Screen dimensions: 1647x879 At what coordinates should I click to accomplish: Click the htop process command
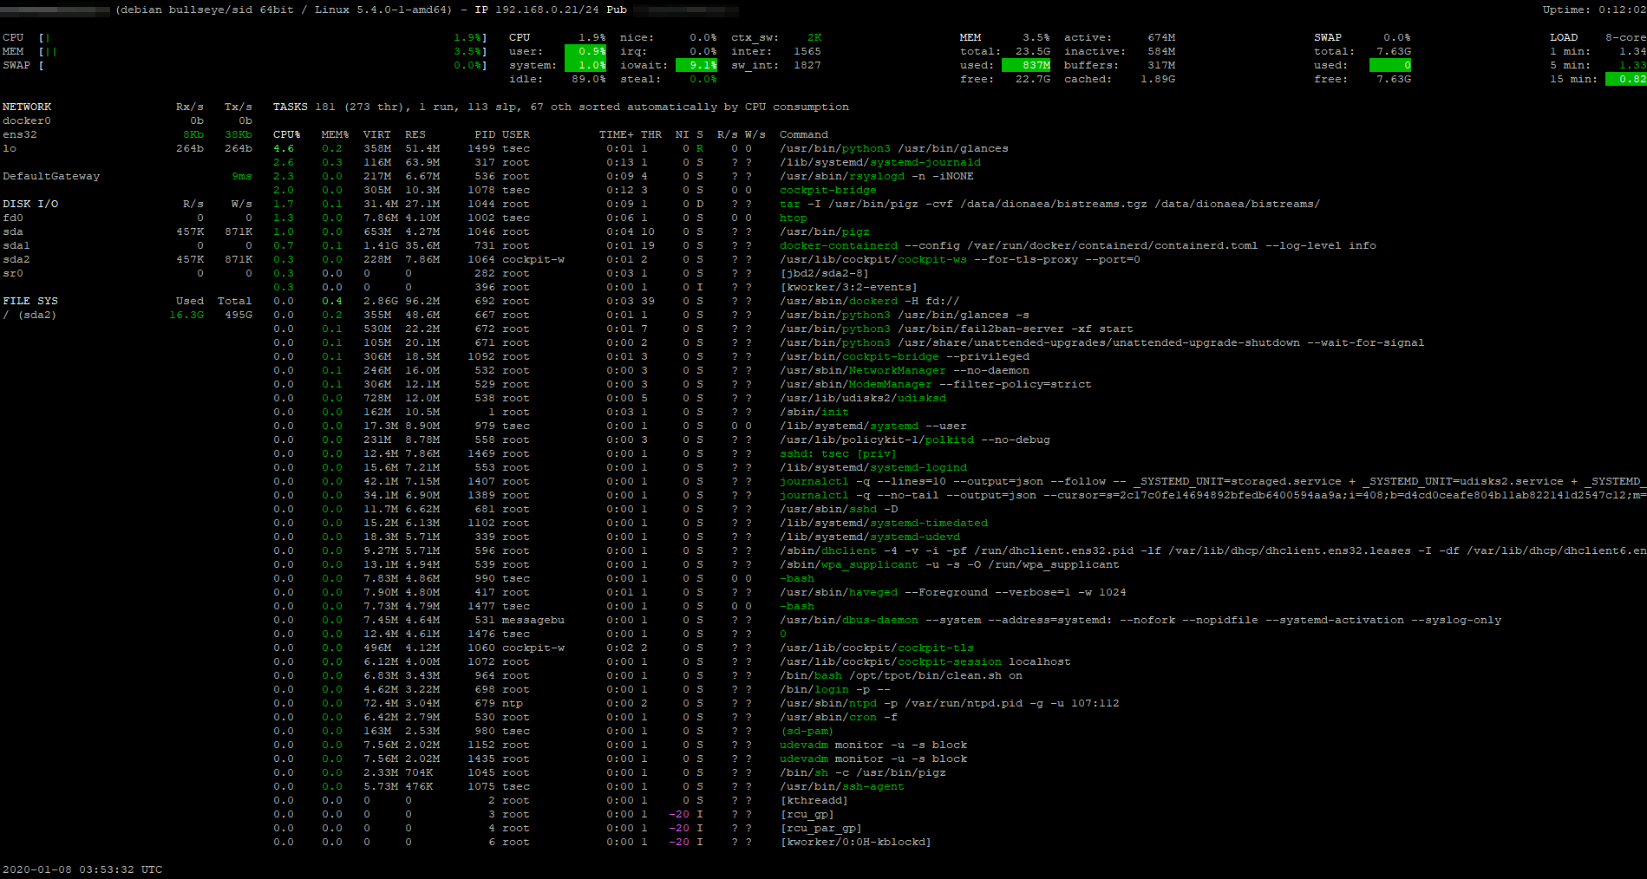794,218
